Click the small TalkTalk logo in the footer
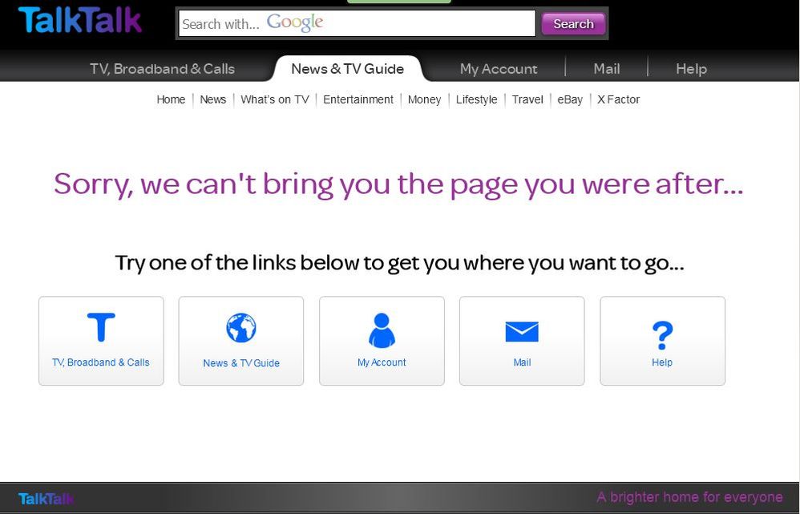Image resolution: width=800 pixels, height=514 pixels. [x=46, y=499]
